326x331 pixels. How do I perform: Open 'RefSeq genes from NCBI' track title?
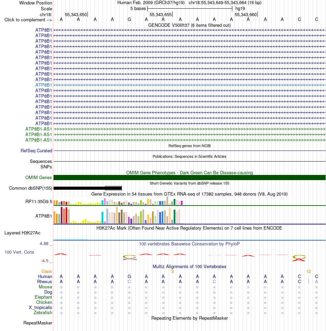(x=189, y=146)
